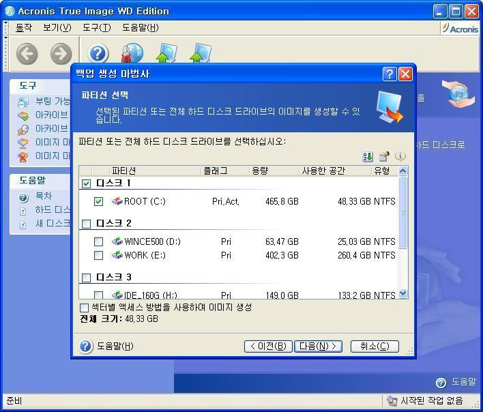Screen dimensions: 483x412
Task: Enable sector-by-sector image creation checkbox
Action: tap(84, 308)
